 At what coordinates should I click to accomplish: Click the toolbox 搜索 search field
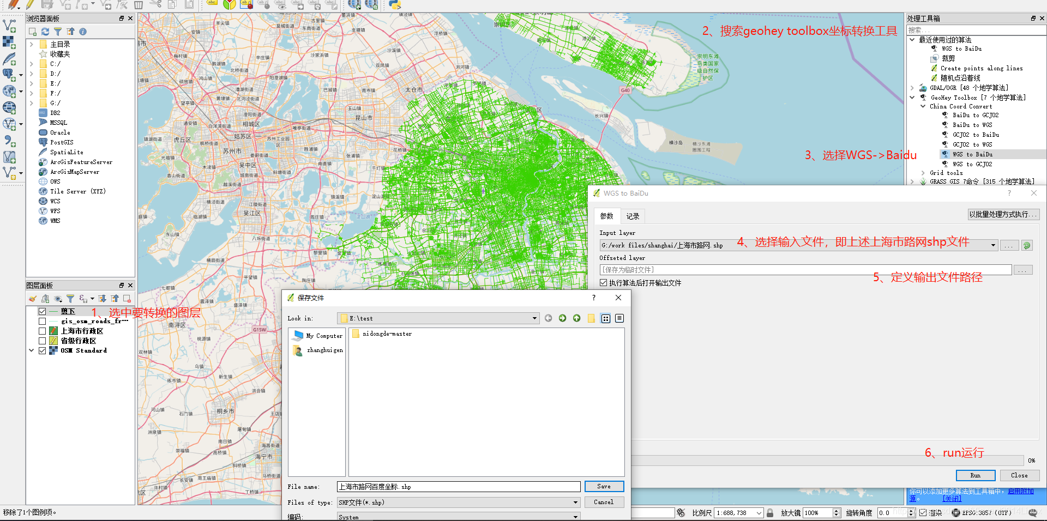click(976, 30)
